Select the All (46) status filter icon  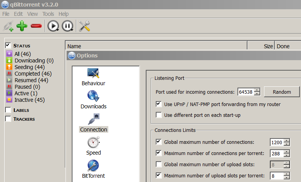(x=9, y=54)
